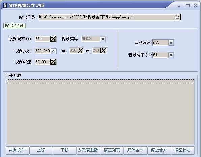Click the 开始合并 button

coord(135,150)
